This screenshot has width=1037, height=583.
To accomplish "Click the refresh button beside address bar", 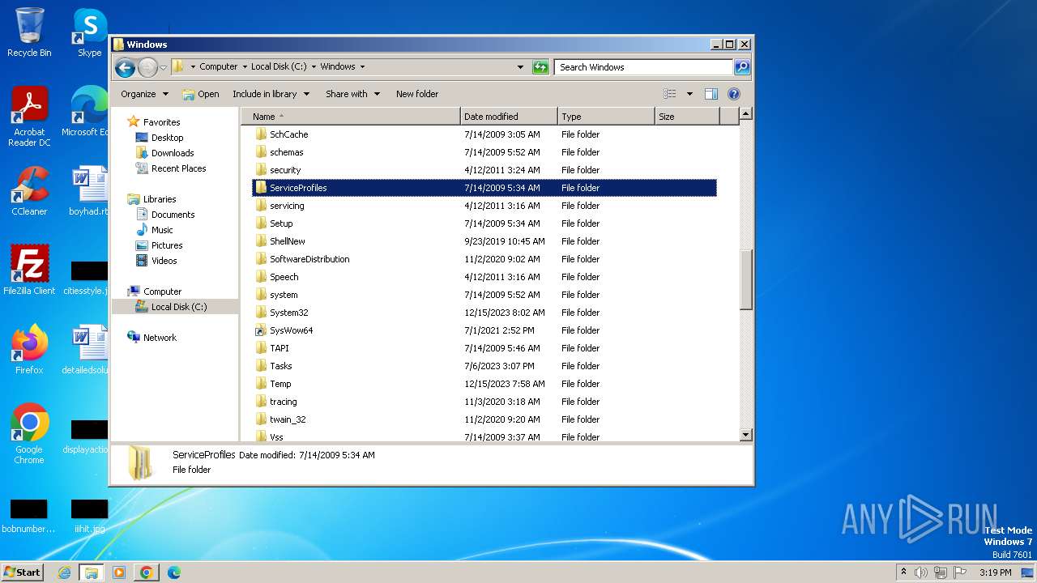I will [x=540, y=67].
